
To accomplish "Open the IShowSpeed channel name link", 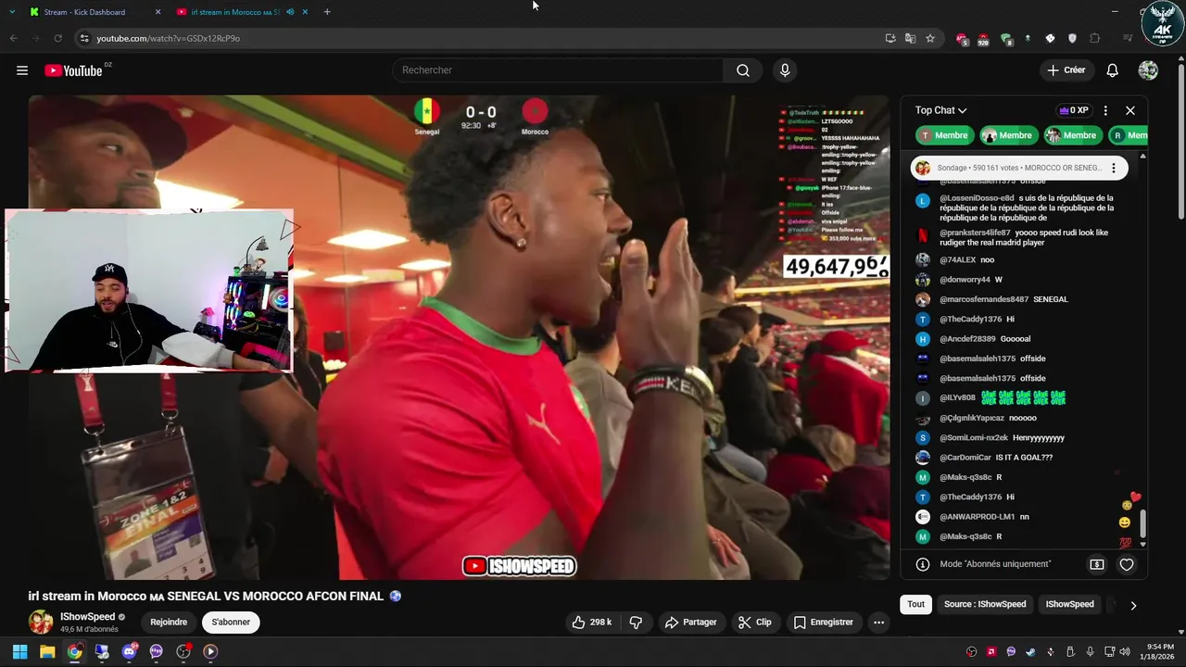I will coord(88,617).
